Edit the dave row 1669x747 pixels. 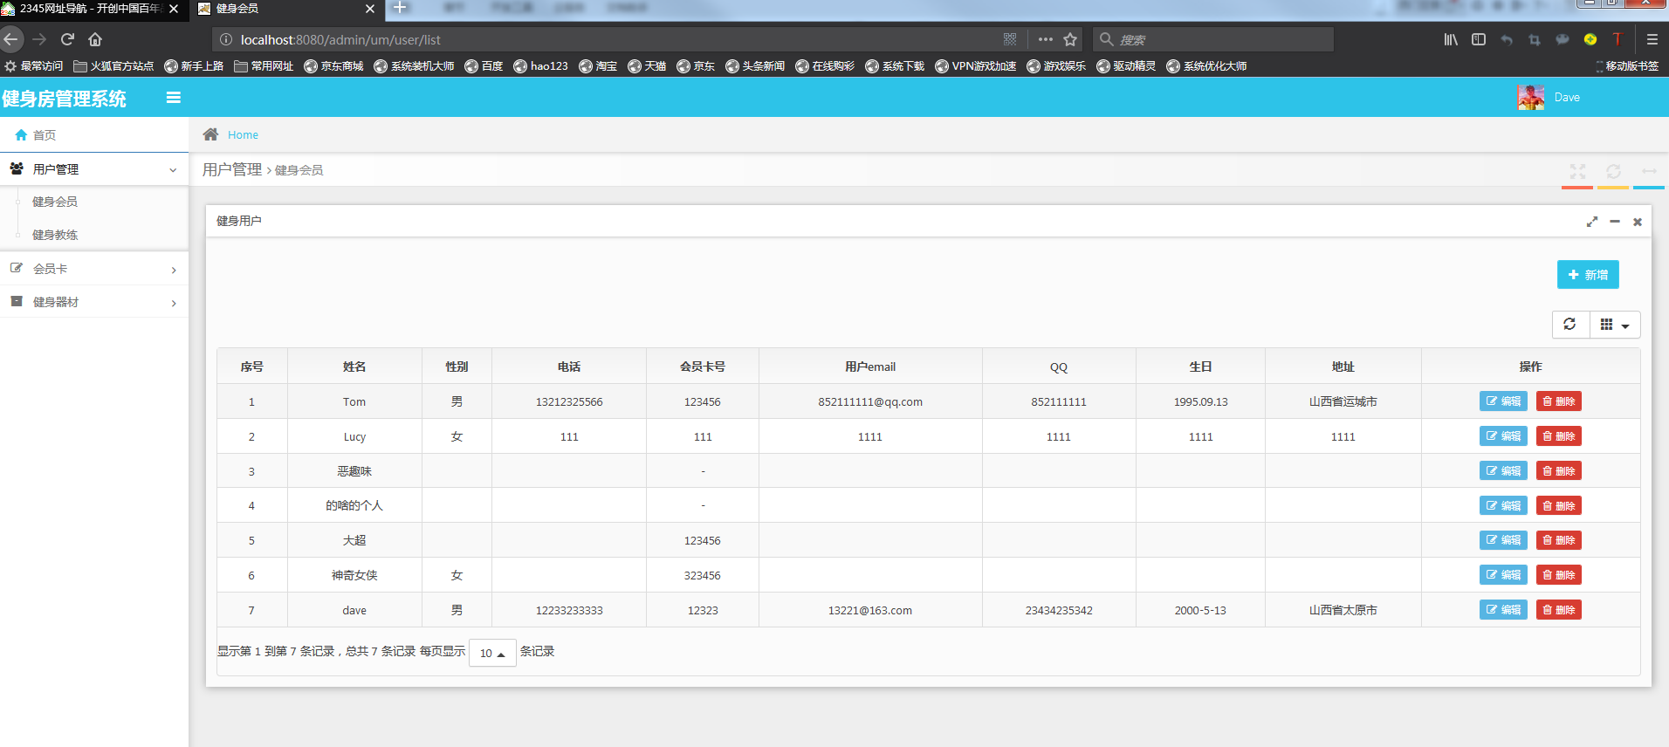coord(1503,610)
